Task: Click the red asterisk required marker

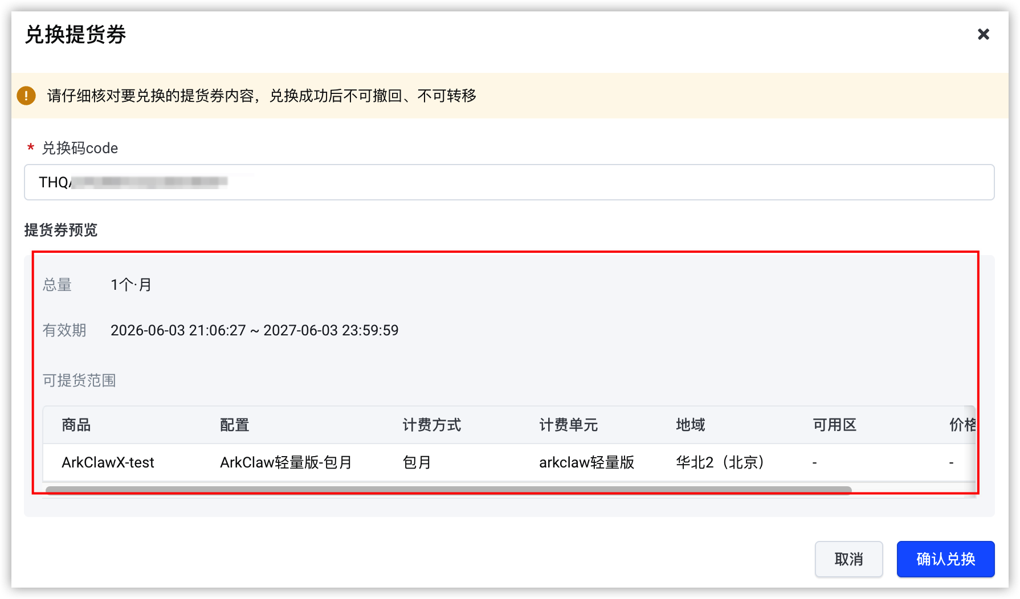Action: pyautogui.click(x=31, y=148)
